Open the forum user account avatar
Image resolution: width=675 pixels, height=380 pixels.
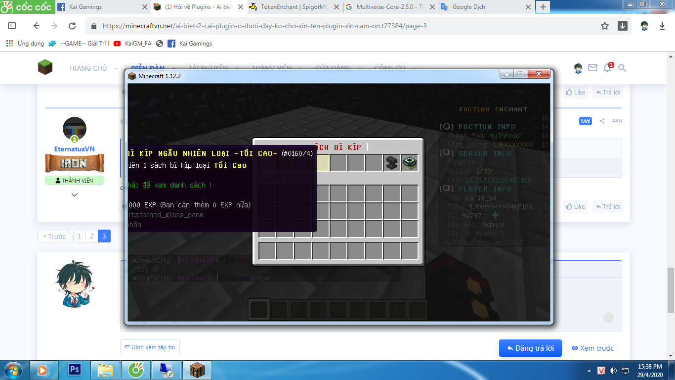click(578, 68)
